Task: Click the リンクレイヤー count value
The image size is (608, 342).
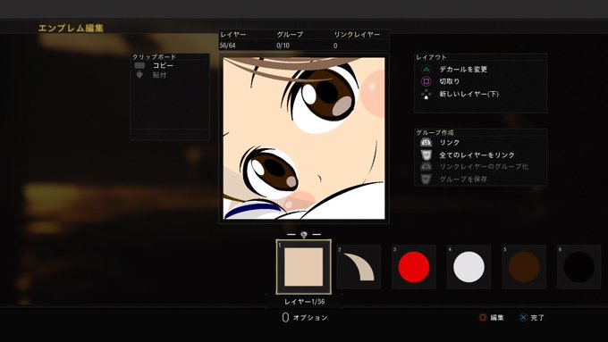Action: [x=335, y=46]
